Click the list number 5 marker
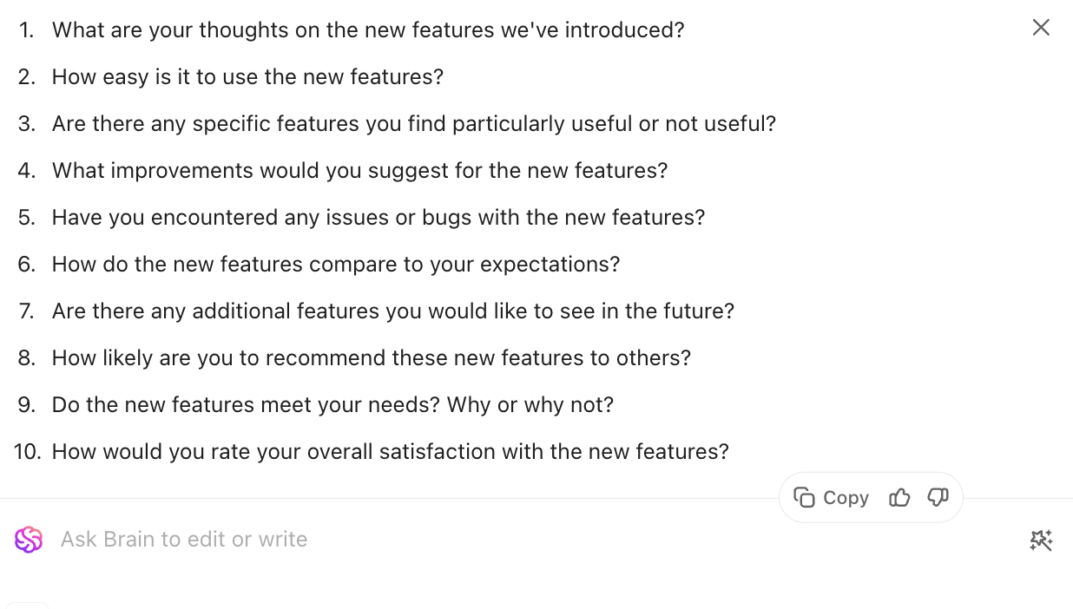This screenshot has height=609, width=1073. (x=27, y=217)
